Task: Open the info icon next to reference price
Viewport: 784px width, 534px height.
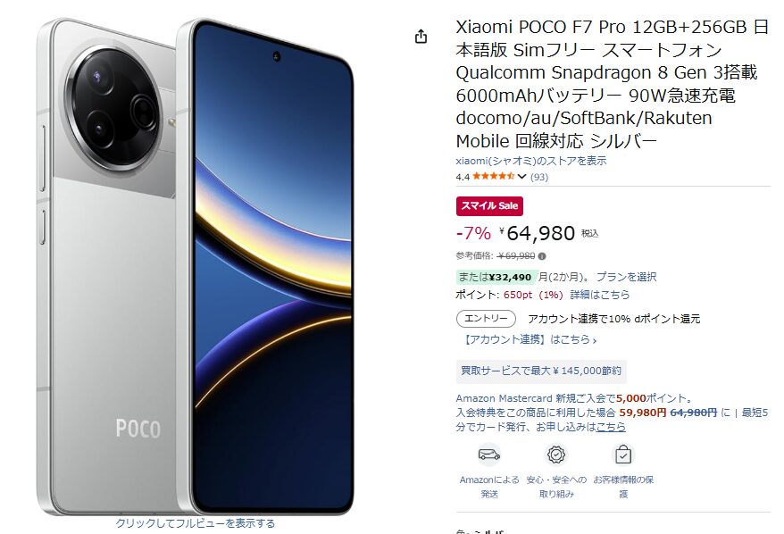Action: (542, 256)
